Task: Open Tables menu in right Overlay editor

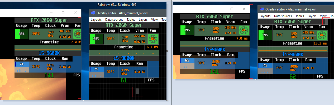Action: 300,16
